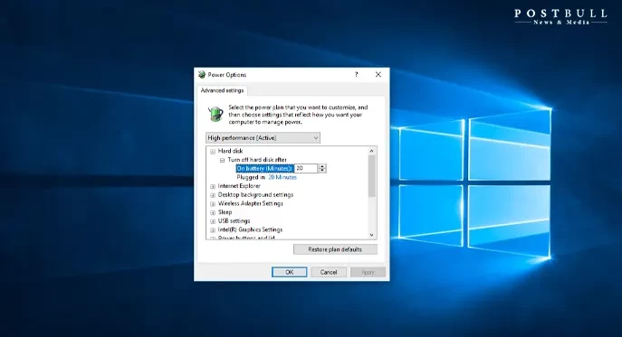The image size is (622, 337).
Task: Select the Advanced settings tab
Action: (222, 90)
